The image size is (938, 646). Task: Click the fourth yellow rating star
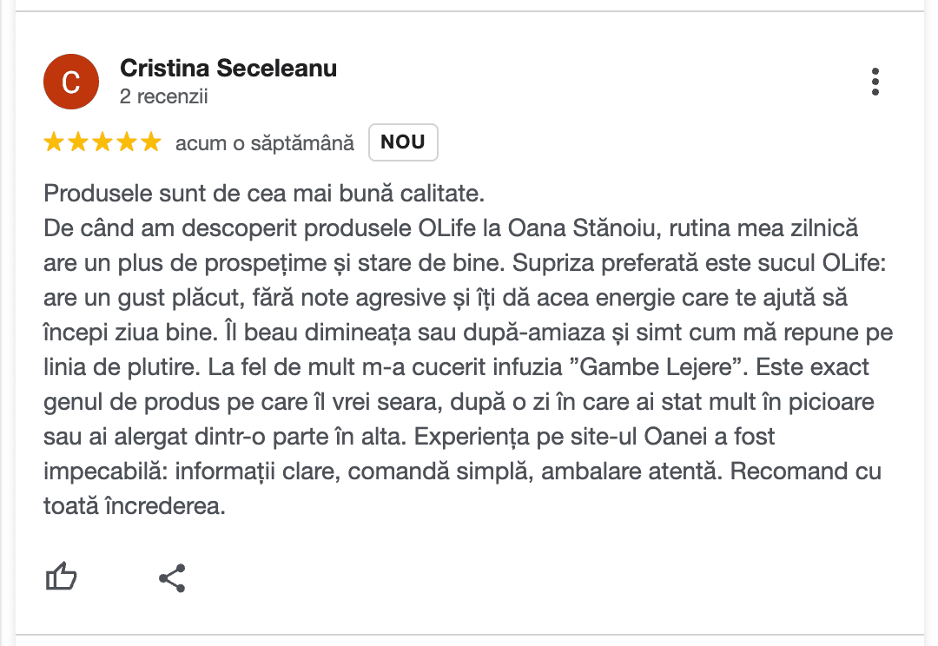[x=127, y=142]
